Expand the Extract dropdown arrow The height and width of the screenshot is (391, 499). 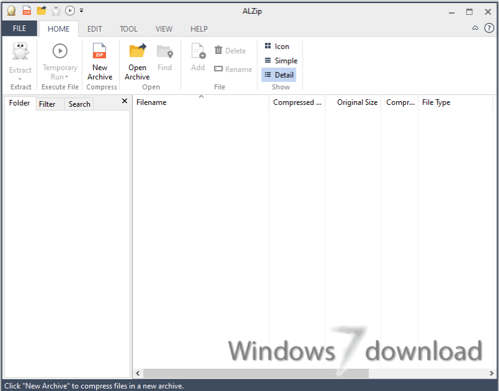20,79
